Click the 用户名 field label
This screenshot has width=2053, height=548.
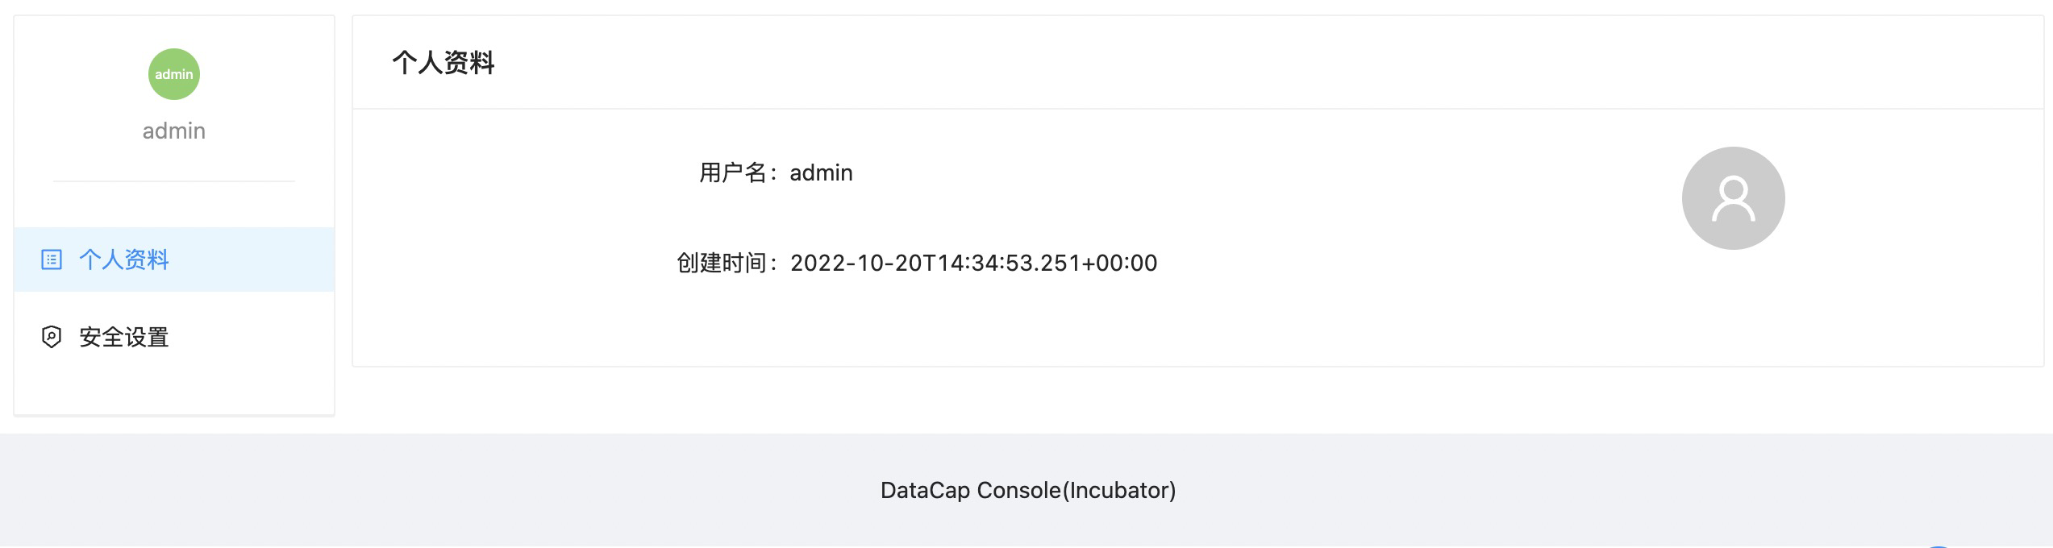click(x=733, y=172)
